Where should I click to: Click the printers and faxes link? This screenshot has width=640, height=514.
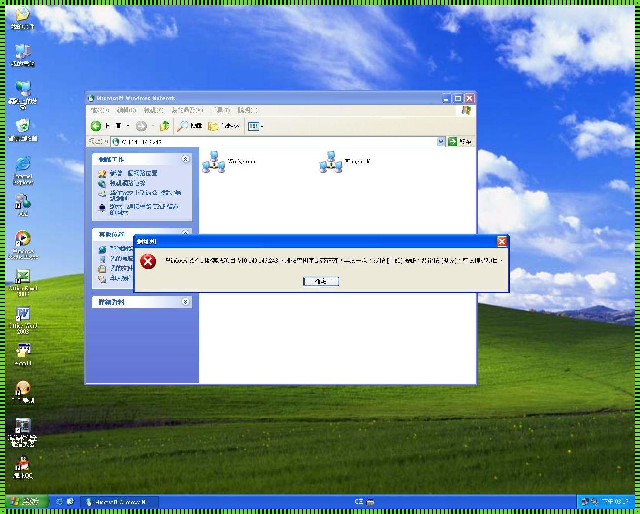coord(121,278)
